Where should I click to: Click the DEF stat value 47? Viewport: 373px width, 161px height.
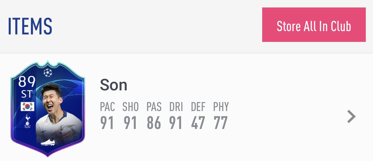point(198,123)
